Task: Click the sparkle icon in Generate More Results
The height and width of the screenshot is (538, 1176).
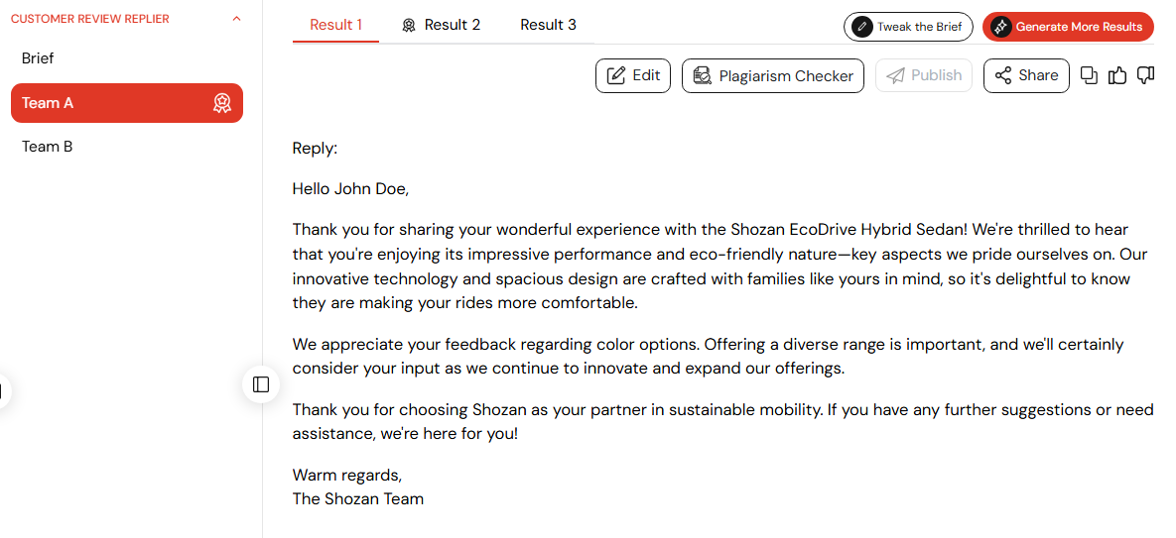Action: click(x=999, y=27)
